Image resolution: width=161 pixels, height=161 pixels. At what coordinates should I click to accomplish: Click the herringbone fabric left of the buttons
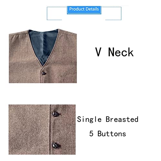[29, 129]
